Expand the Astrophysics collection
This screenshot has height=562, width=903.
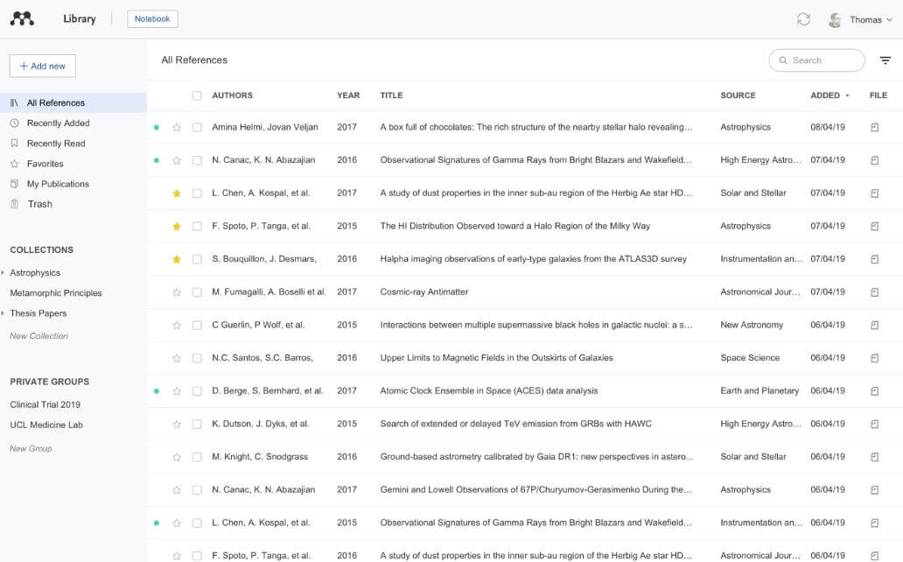(3, 273)
